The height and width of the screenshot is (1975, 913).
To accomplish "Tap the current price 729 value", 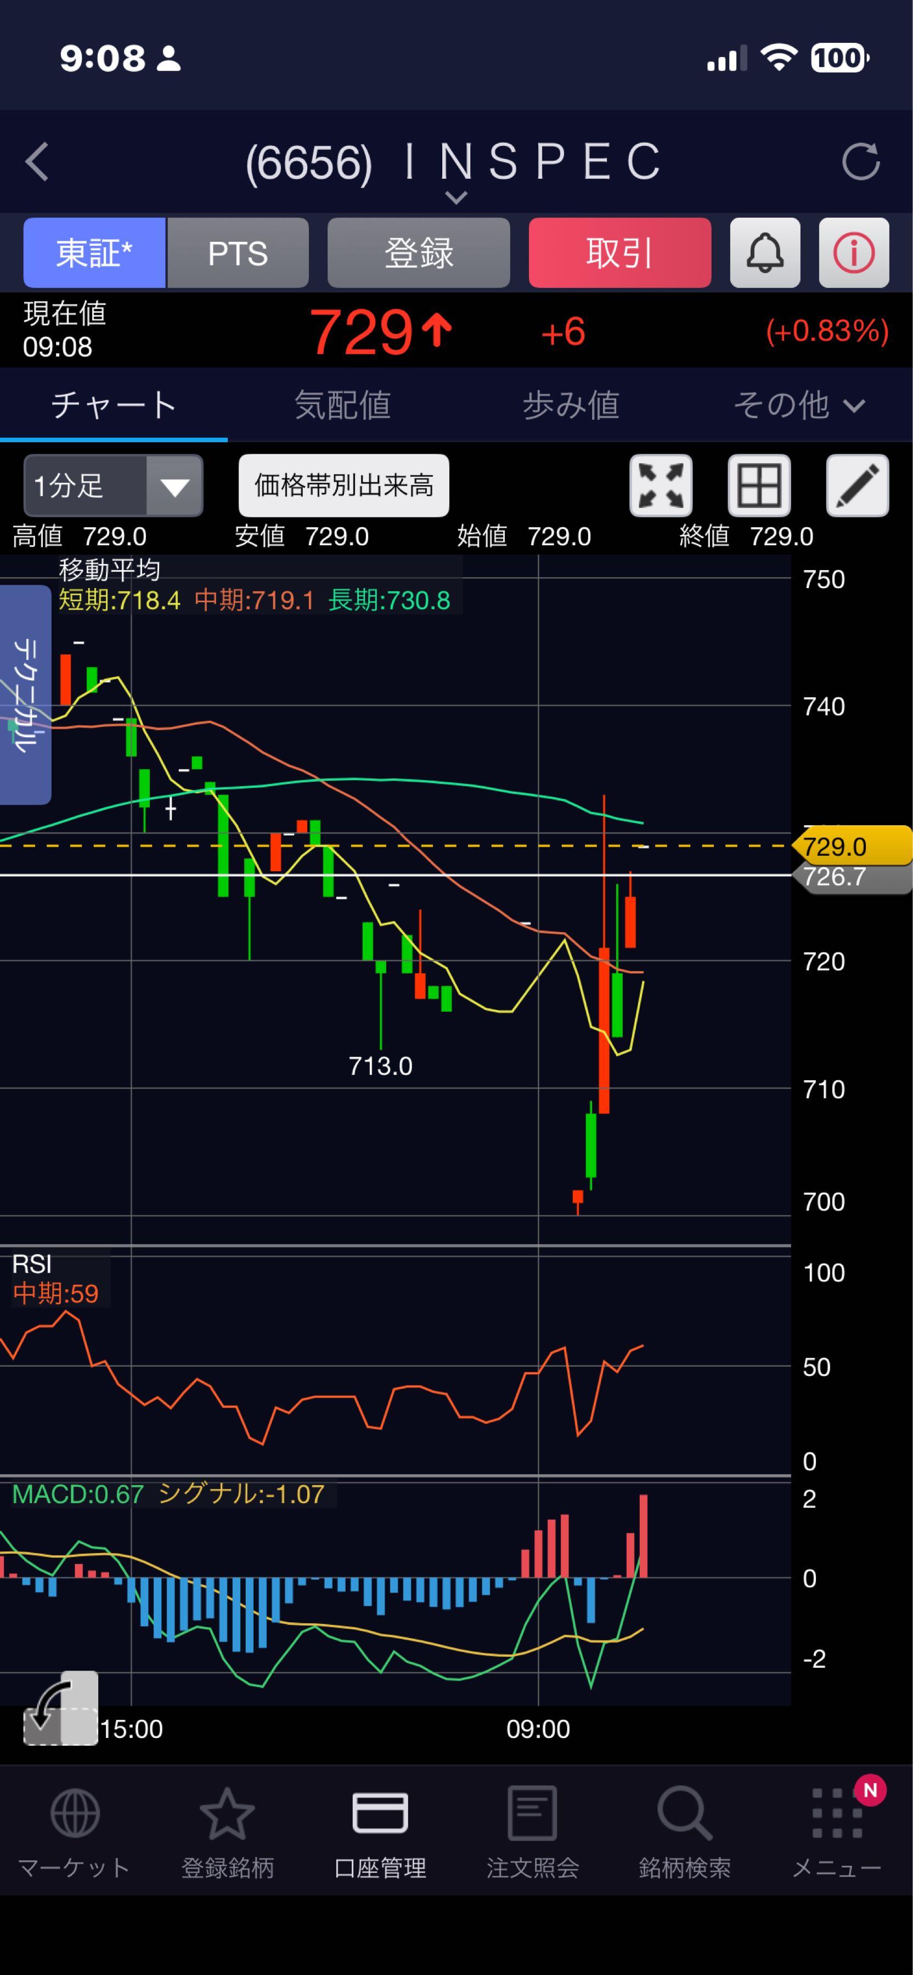I will click(360, 332).
